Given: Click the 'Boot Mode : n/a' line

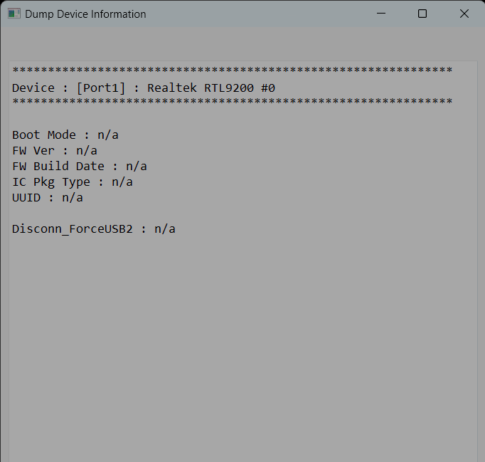Looking at the screenshot, I should coord(65,135).
